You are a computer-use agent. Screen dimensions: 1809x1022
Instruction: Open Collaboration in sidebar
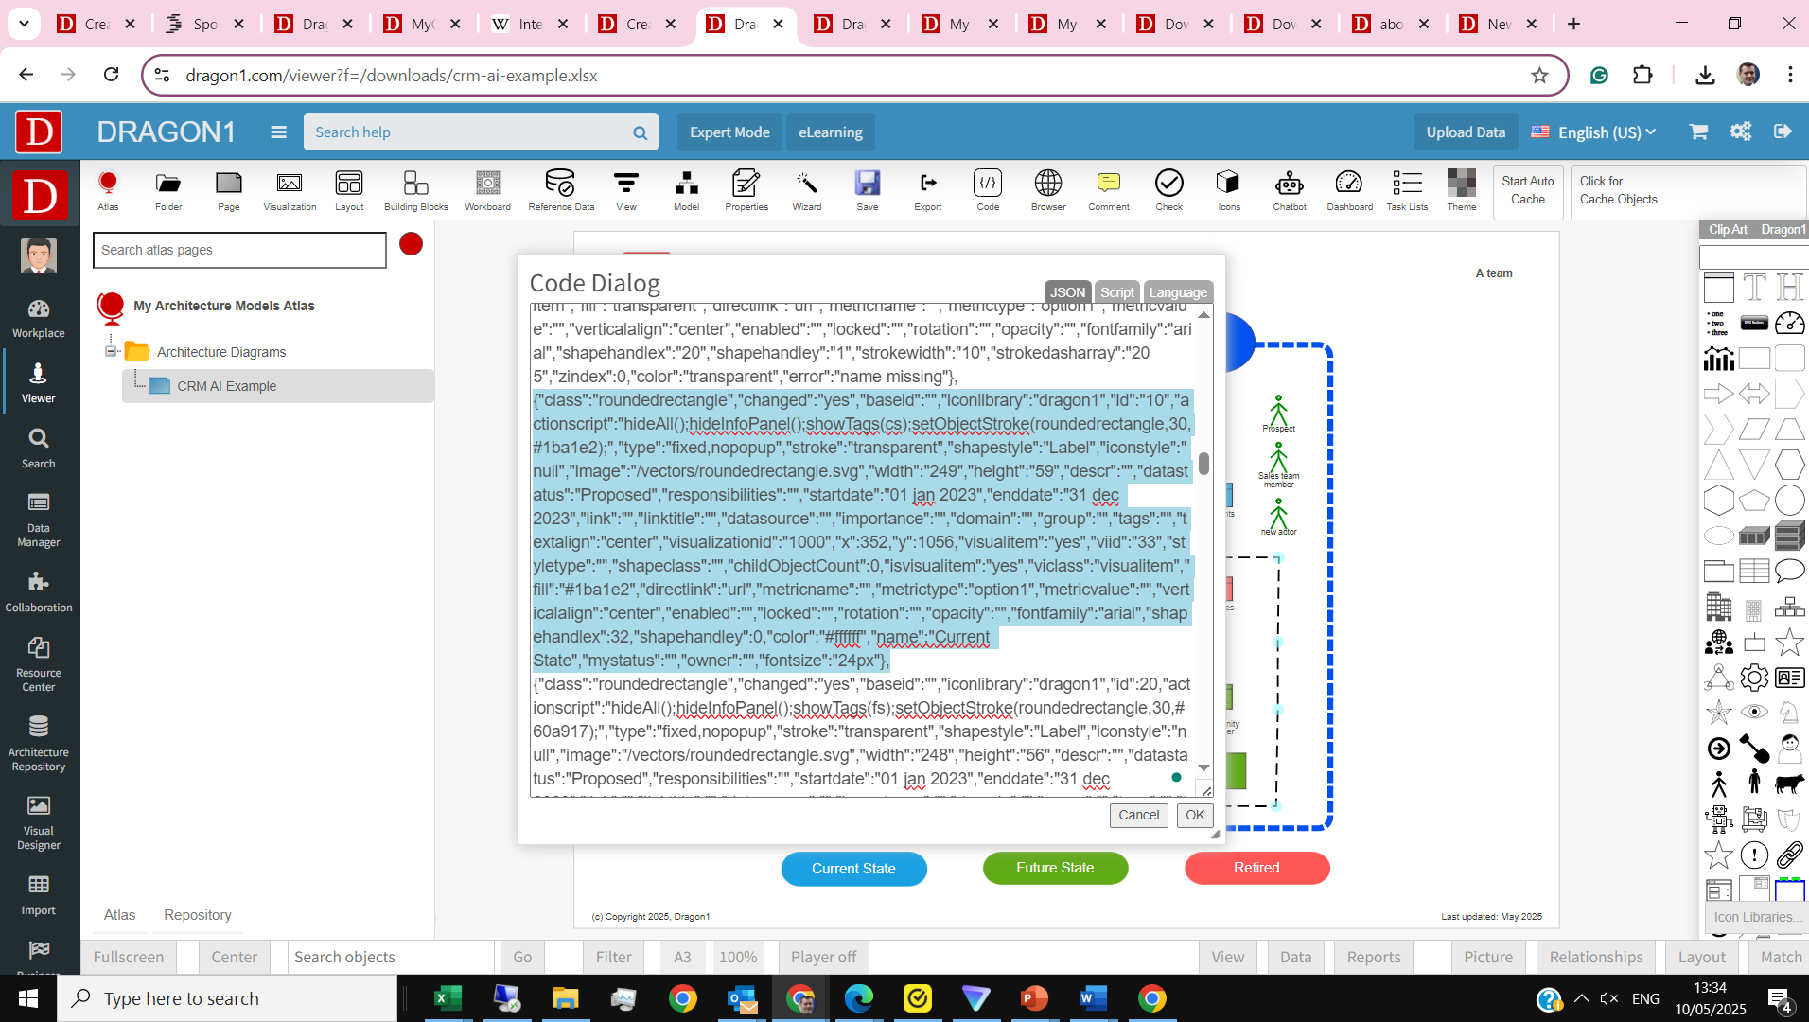tap(39, 592)
